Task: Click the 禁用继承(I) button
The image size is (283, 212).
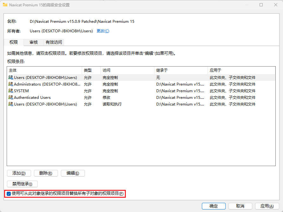Action: (x=22, y=184)
